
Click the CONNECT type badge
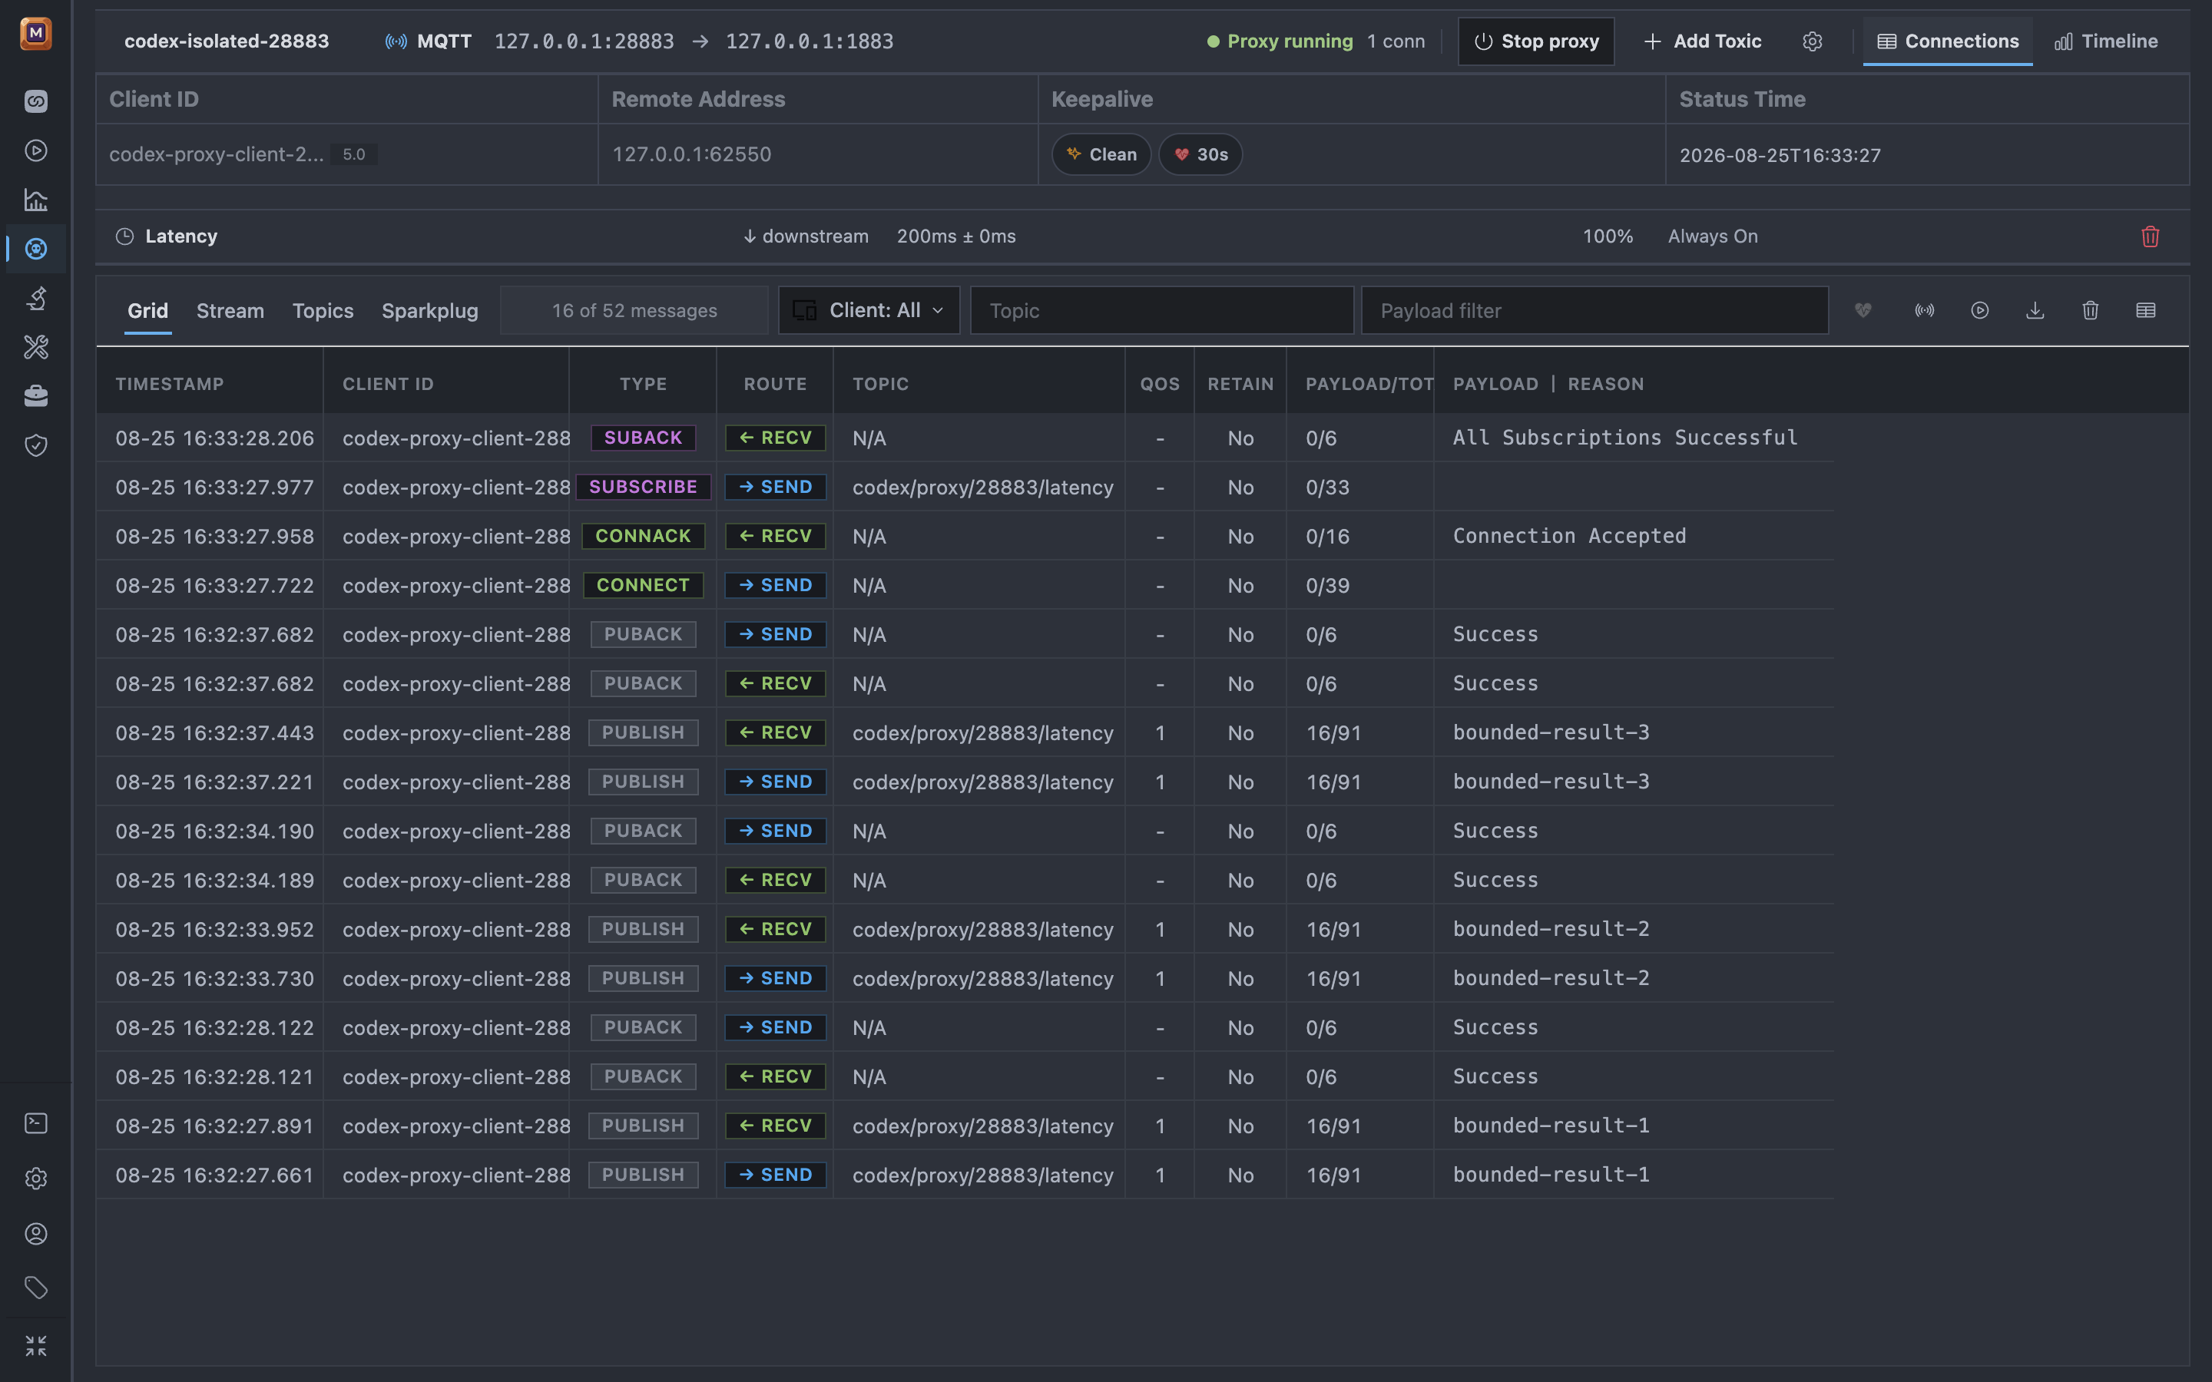644,585
